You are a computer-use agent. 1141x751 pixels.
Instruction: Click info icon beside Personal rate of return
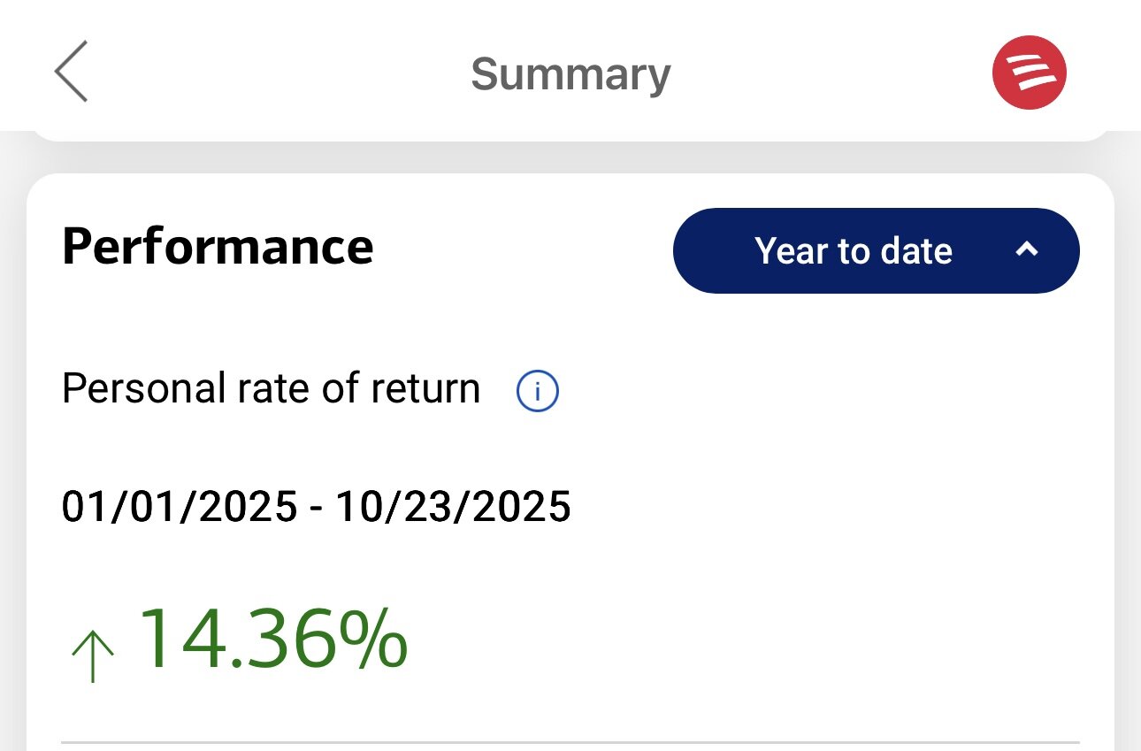point(537,391)
